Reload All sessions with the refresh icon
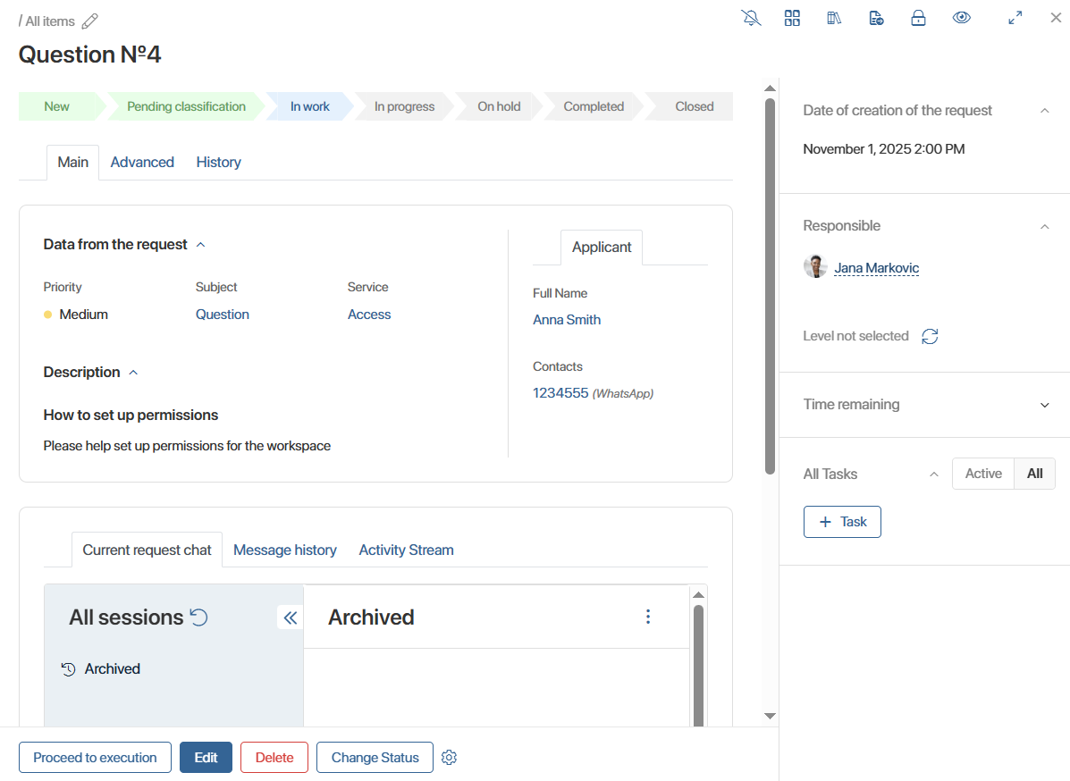The width and height of the screenshot is (1070, 781). [x=199, y=617]
